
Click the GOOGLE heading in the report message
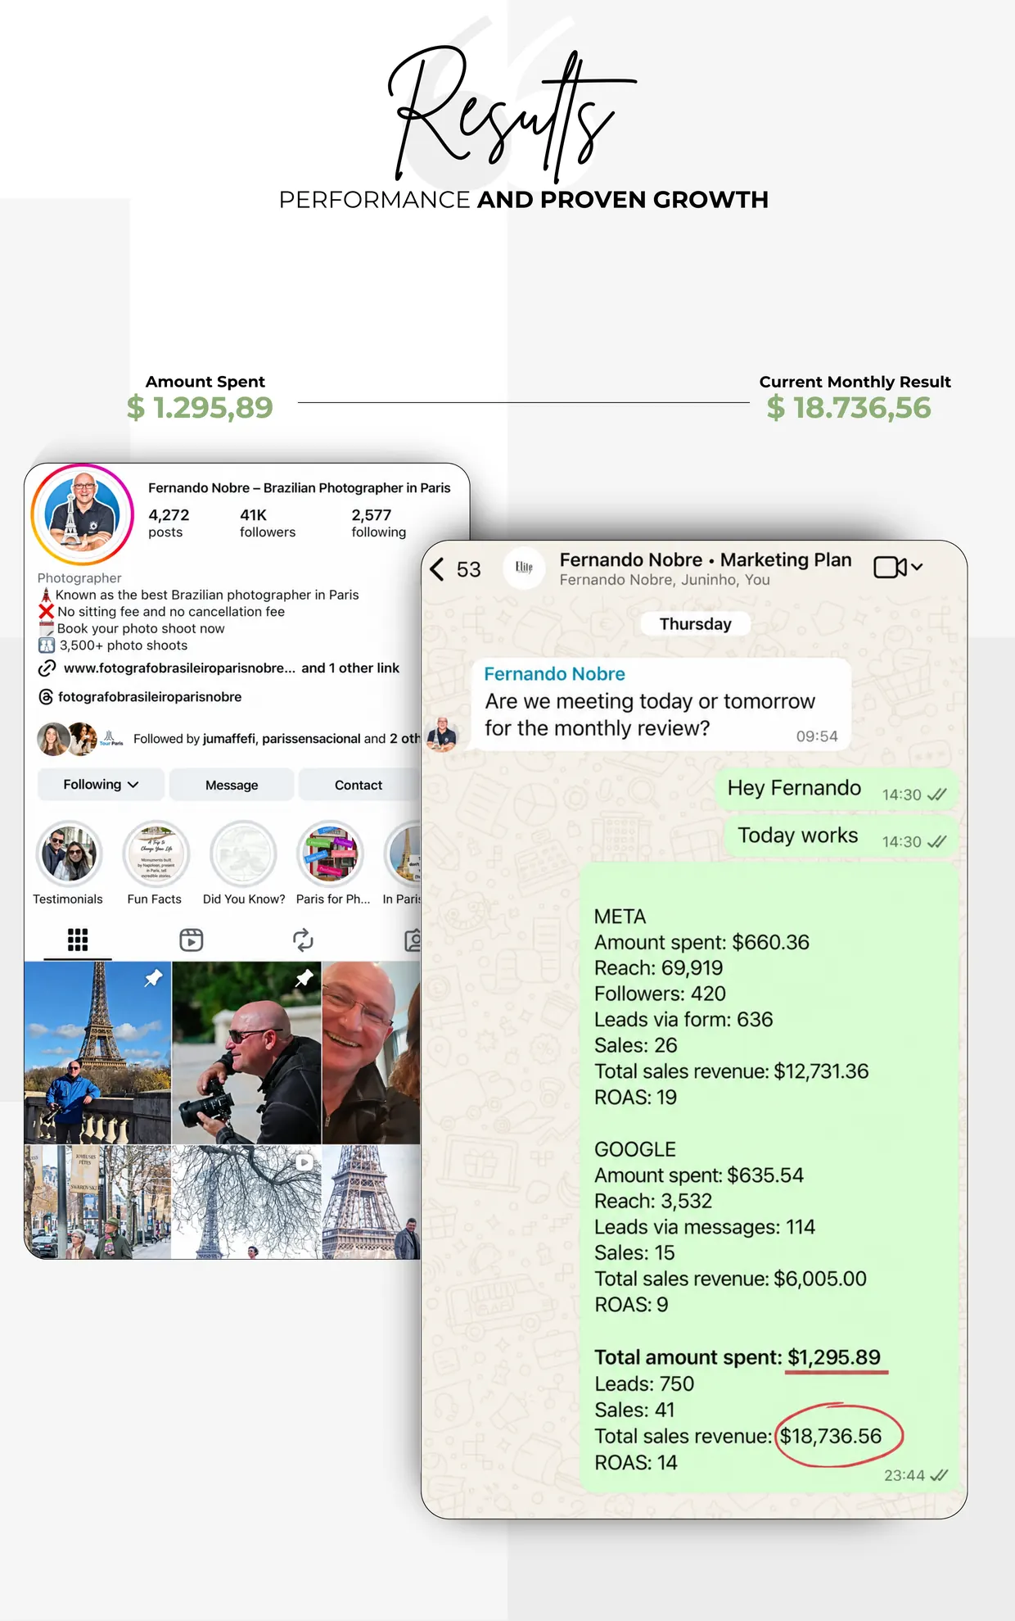[x=635, y=1149]
